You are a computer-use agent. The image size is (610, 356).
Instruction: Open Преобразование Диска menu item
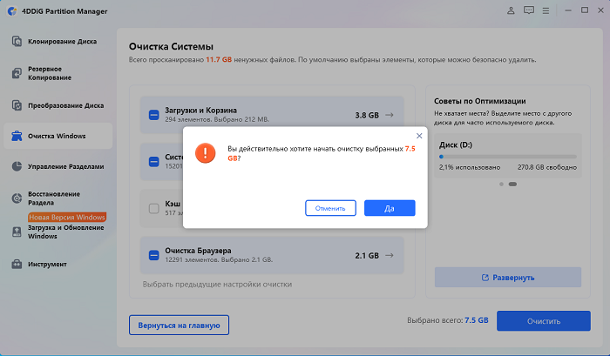pos(58,105)
